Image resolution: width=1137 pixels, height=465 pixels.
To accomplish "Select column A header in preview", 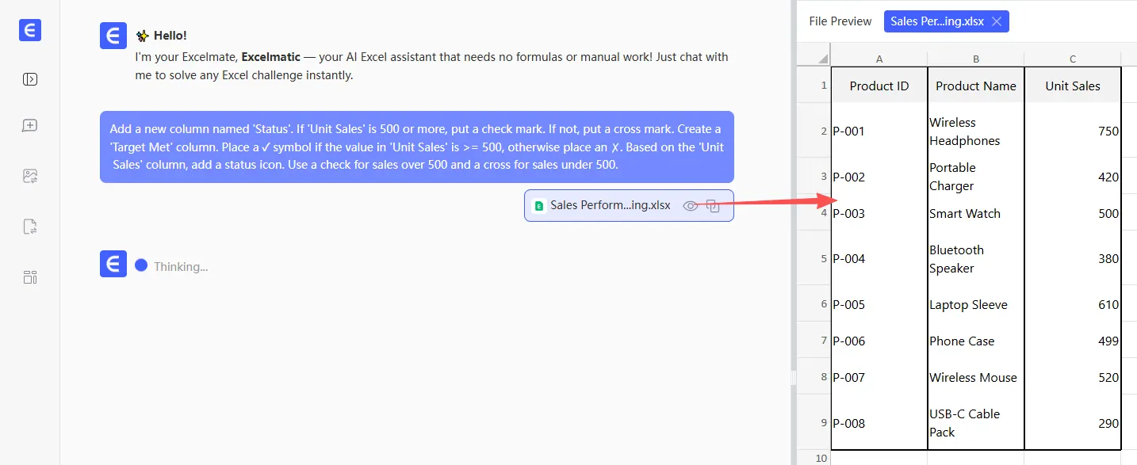I will click(x=879, y=59).
